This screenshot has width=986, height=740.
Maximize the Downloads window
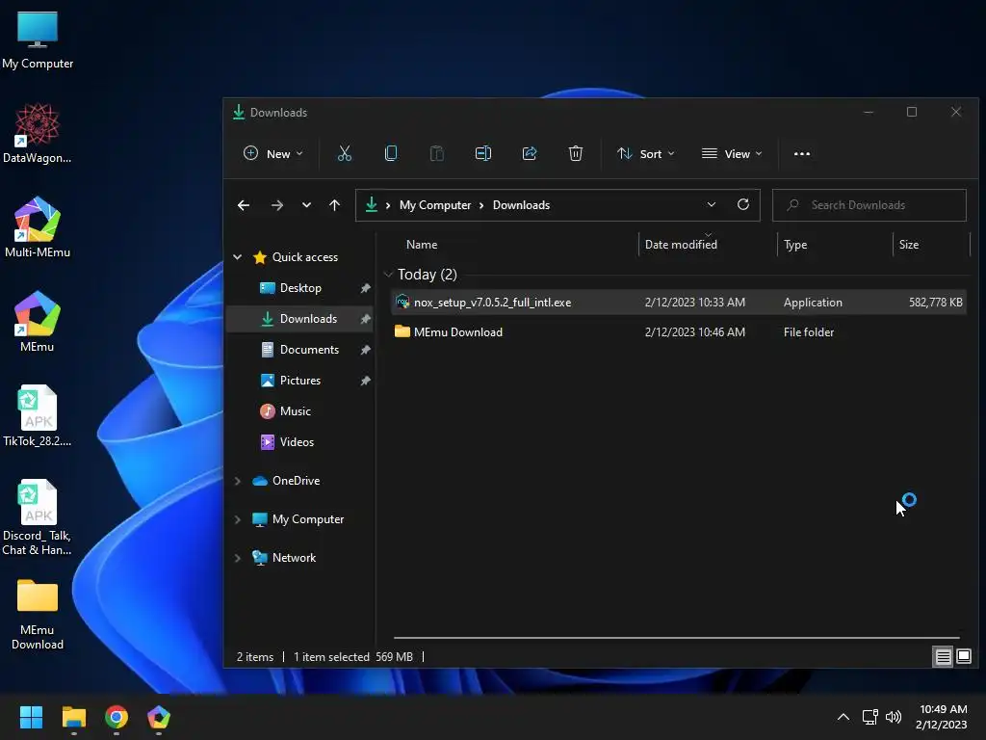click(911, 112)
